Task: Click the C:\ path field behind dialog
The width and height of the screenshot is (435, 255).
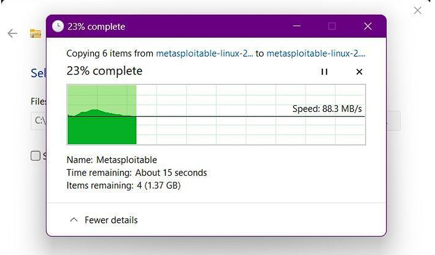Action: tap(39, 121)
